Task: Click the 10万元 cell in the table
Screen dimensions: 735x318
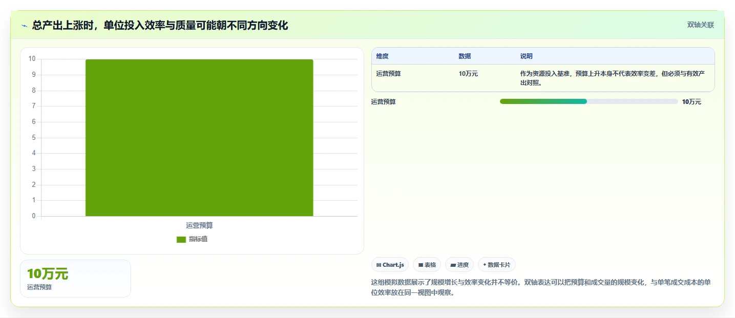Action: (x=468, y=74)
